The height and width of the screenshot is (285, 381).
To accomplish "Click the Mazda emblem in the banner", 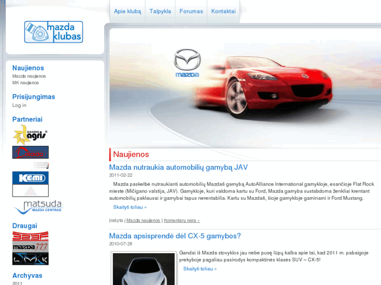I will pos(187,63).
